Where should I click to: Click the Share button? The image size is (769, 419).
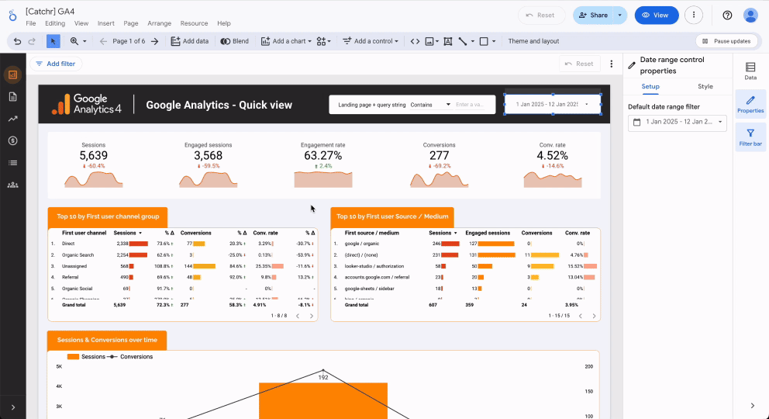coord(594,16)
